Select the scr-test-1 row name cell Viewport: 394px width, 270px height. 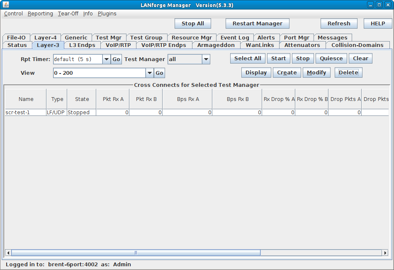[x=26, y=113]
